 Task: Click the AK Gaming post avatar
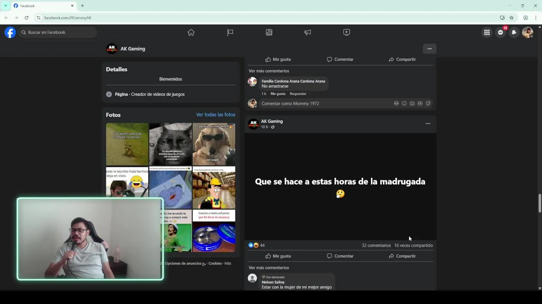[x=253, y=124]
